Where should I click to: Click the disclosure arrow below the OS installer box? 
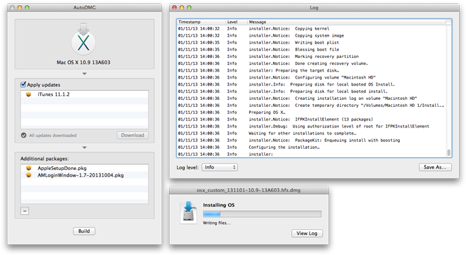pyautogui.click(x=85, y=73)
